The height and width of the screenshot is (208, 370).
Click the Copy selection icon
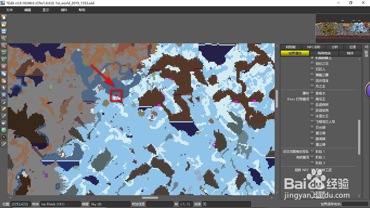[4, 74]
